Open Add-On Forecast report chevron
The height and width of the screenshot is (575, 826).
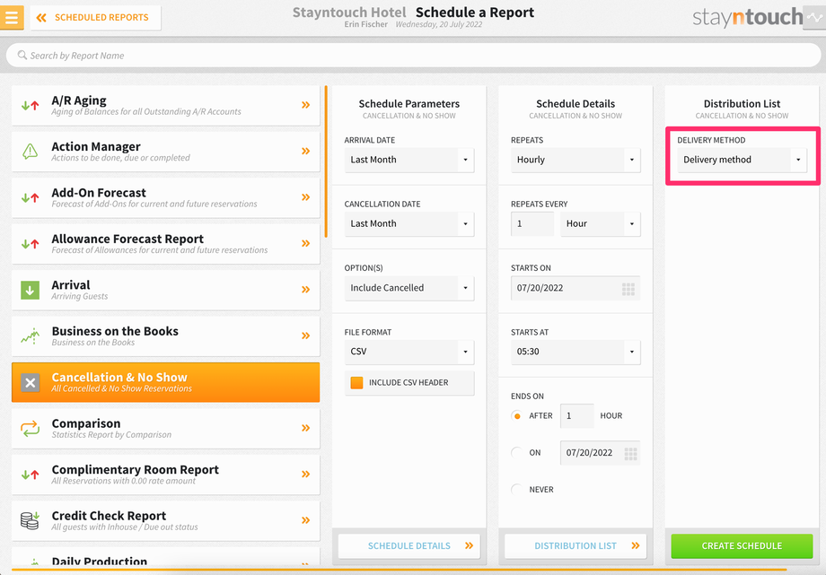click(305, 197)
